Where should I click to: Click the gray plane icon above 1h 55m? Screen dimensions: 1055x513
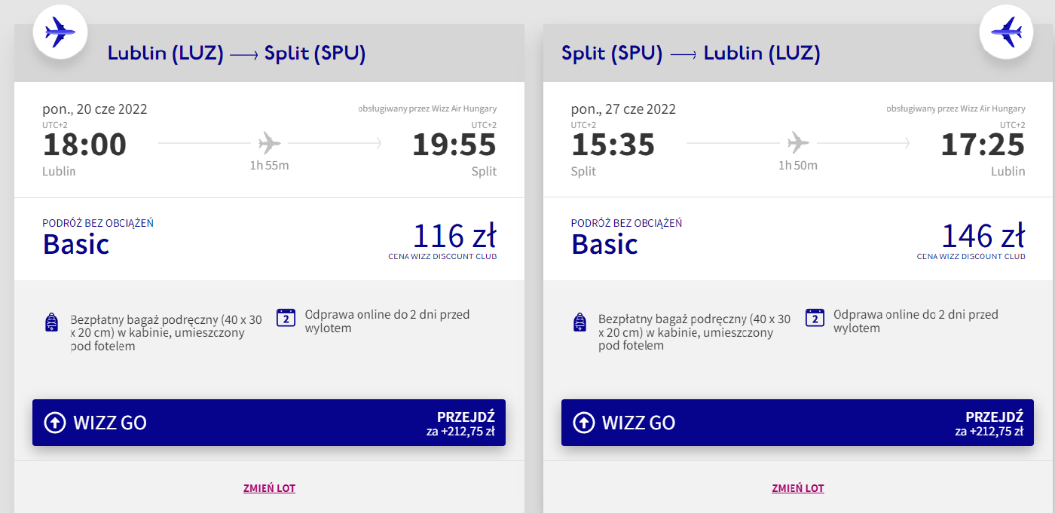click(269, 142)
